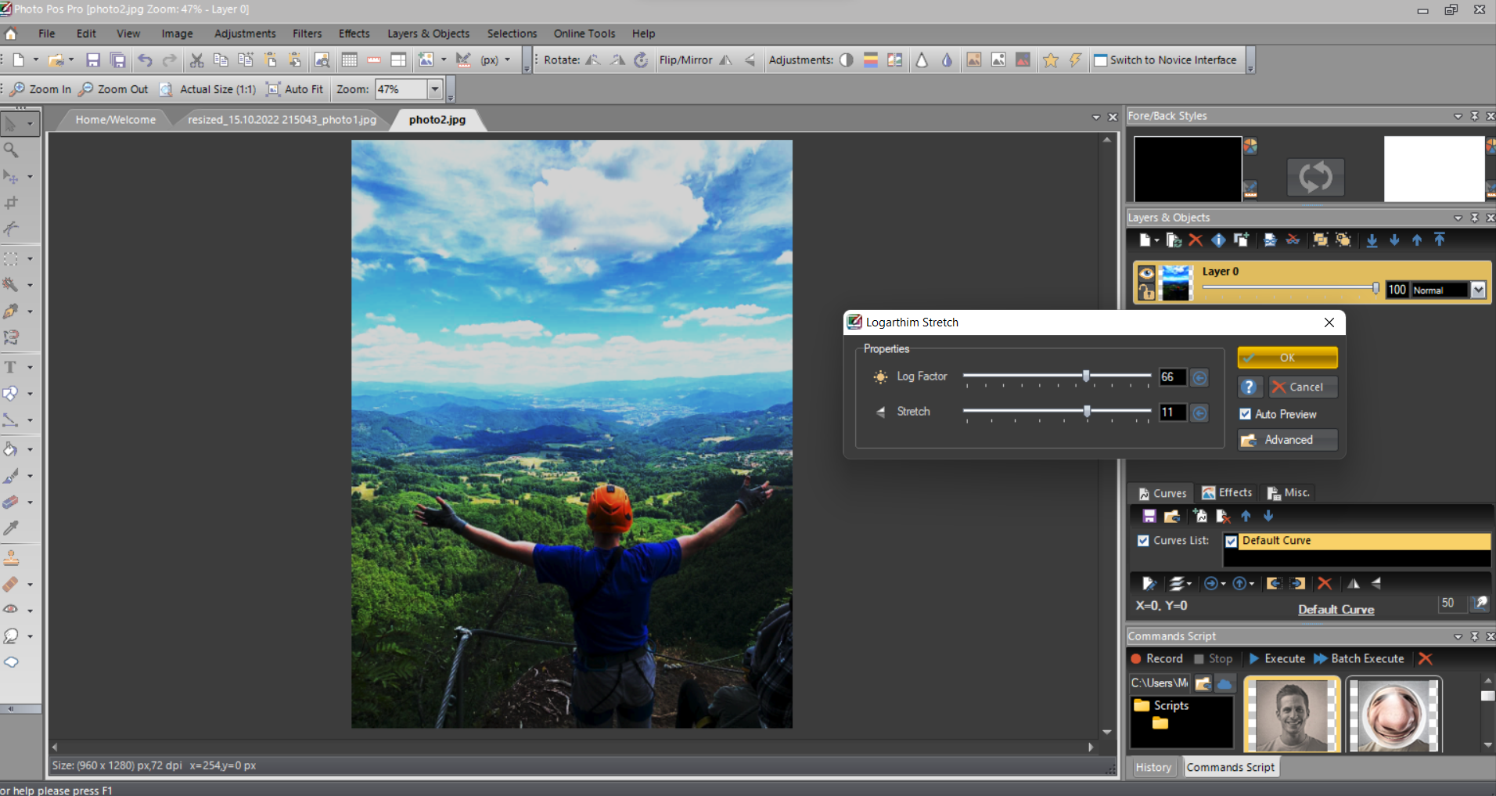Select the man portrait script thumbnail
Screen dimensions: 1496x796
click(x=1292, y=715)
